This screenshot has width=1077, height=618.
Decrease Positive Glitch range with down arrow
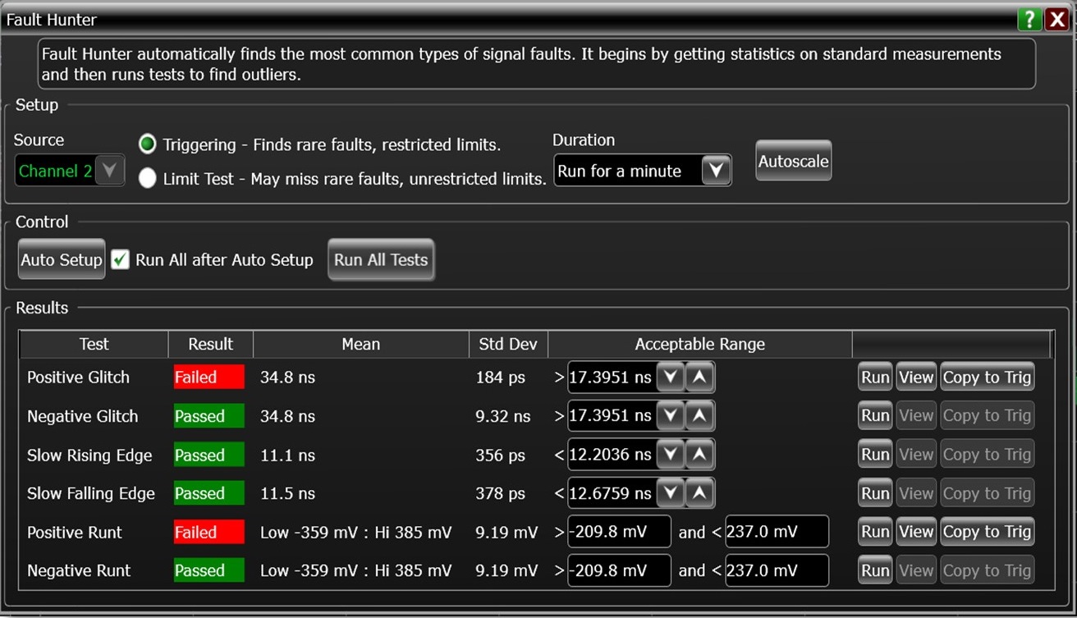pos(671,378)
